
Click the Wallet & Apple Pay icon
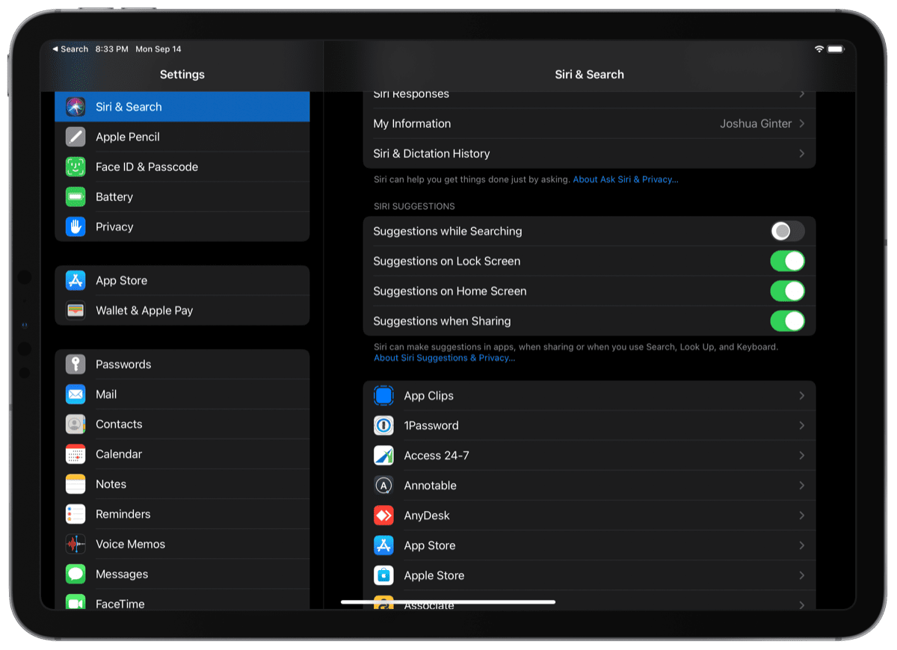point(75,310)
